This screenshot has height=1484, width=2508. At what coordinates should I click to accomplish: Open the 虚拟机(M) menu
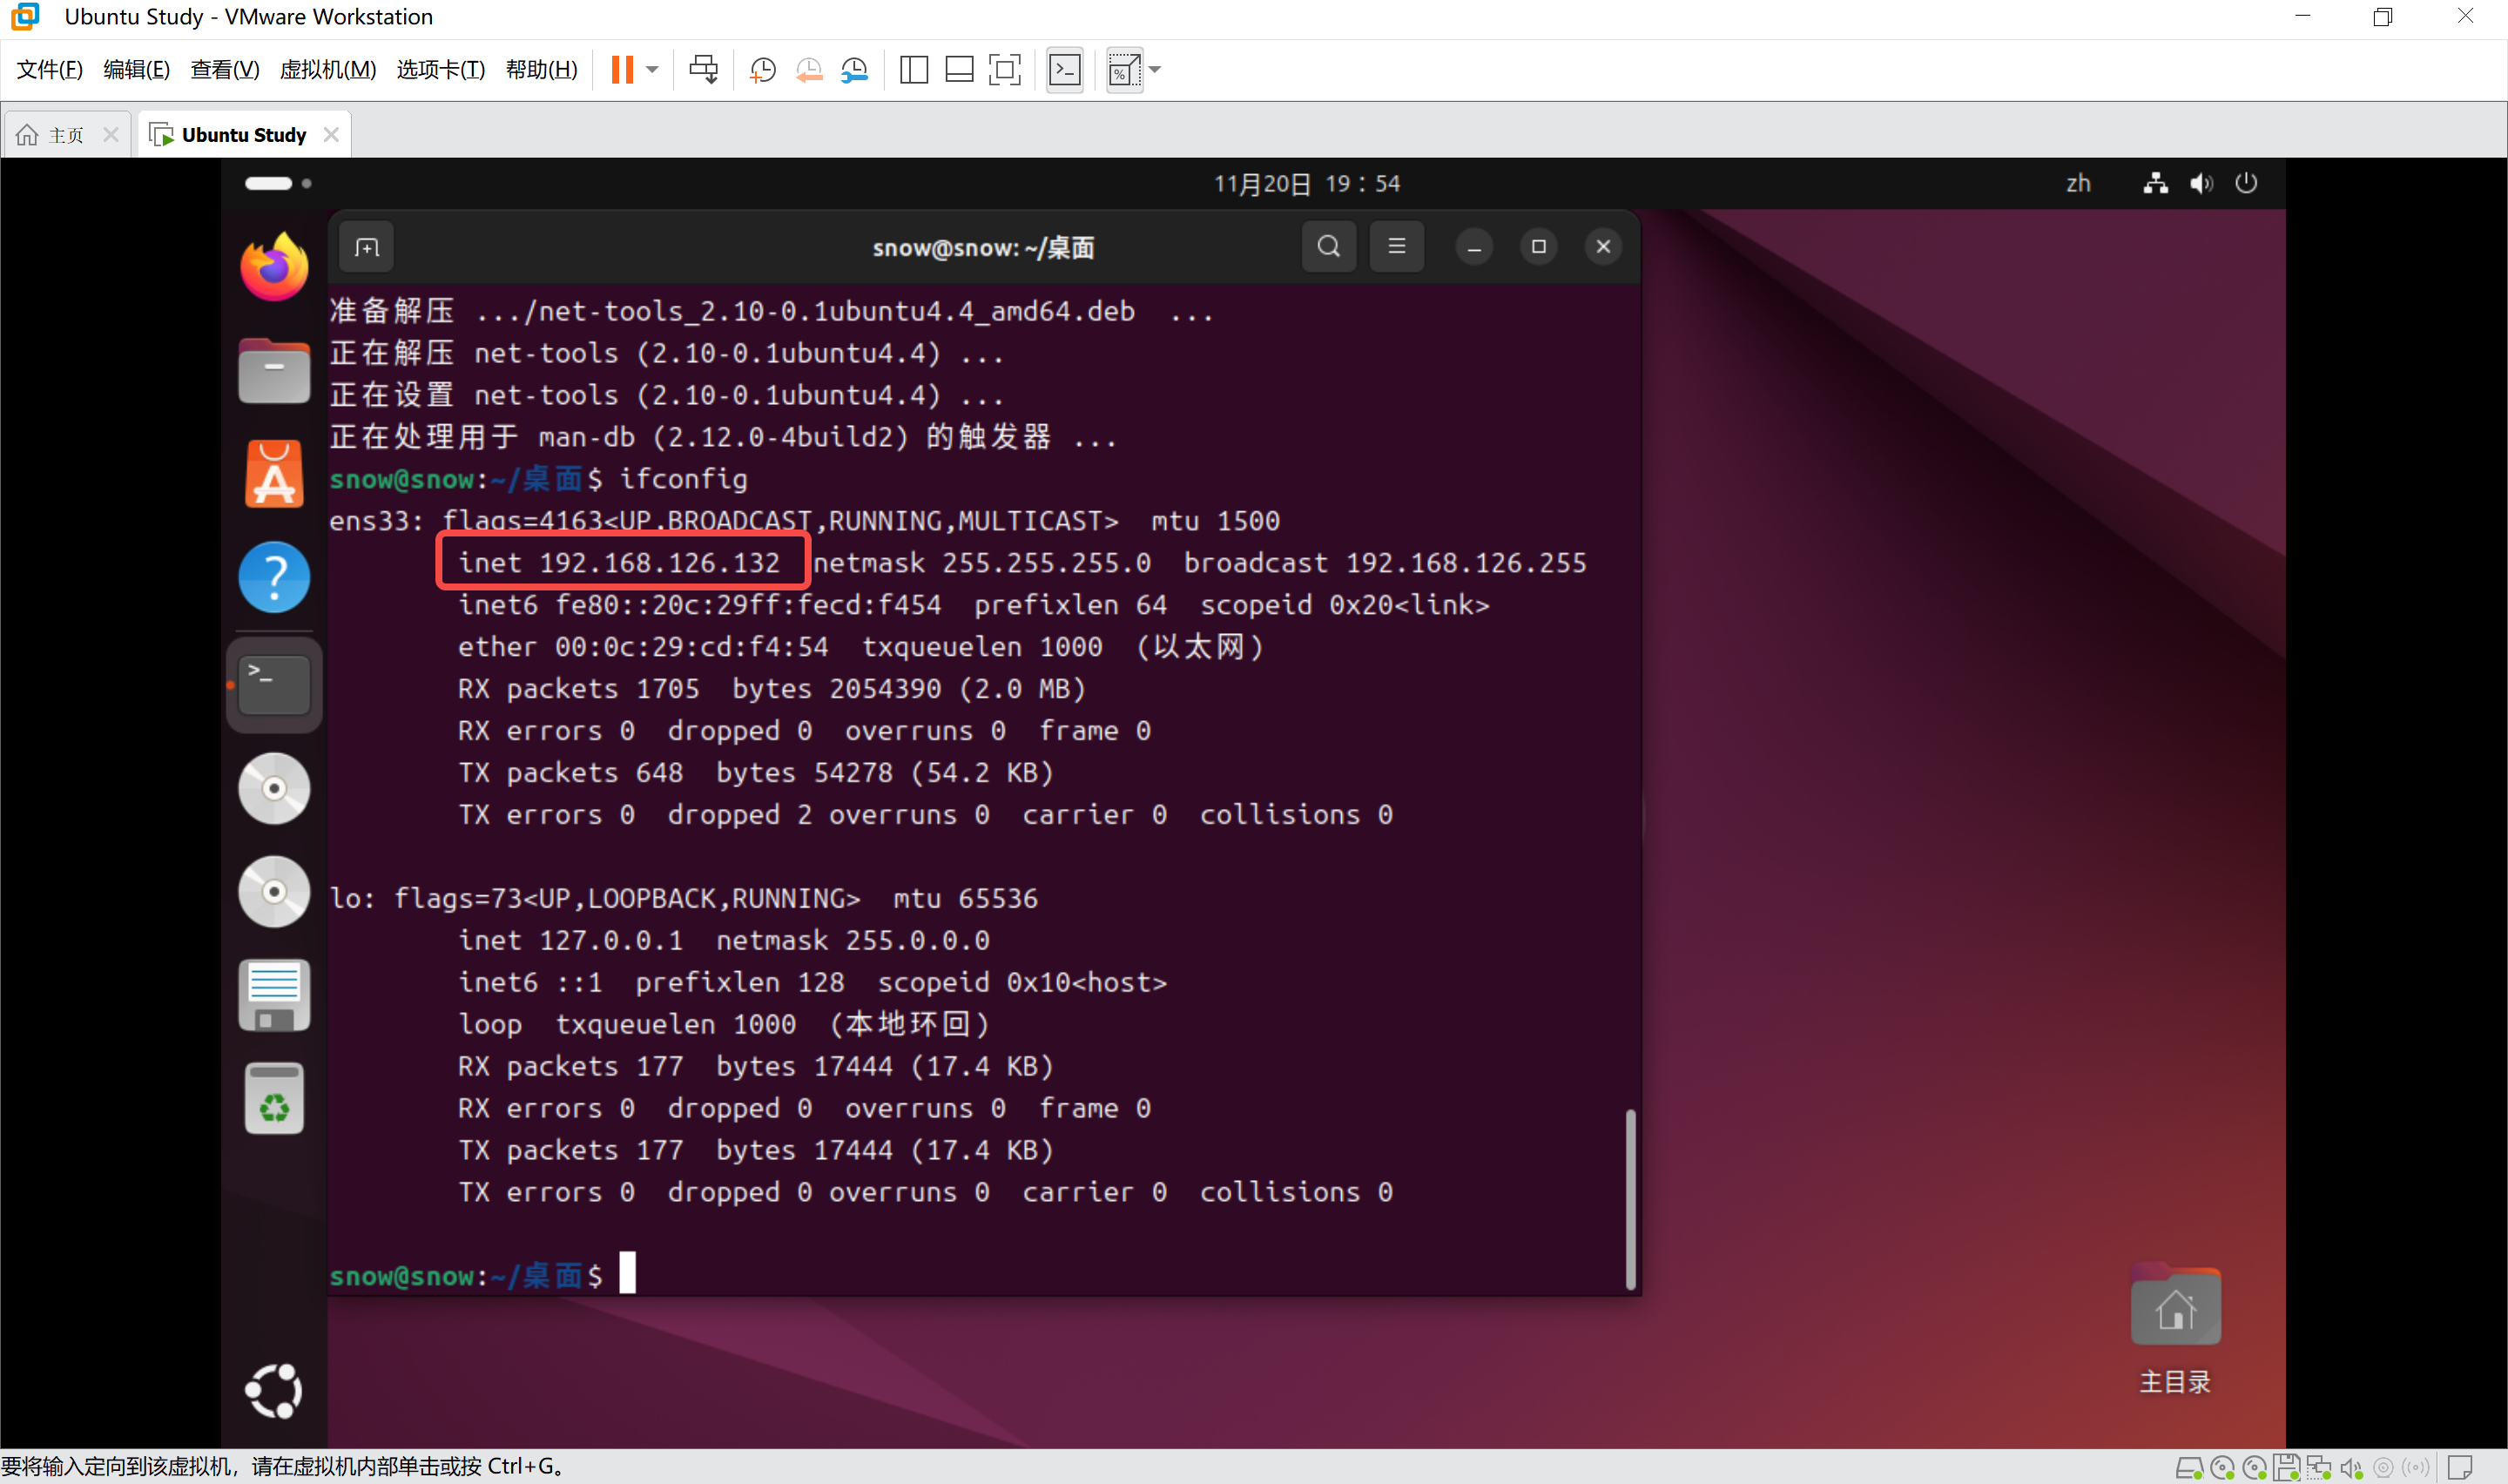pos(327,70)
